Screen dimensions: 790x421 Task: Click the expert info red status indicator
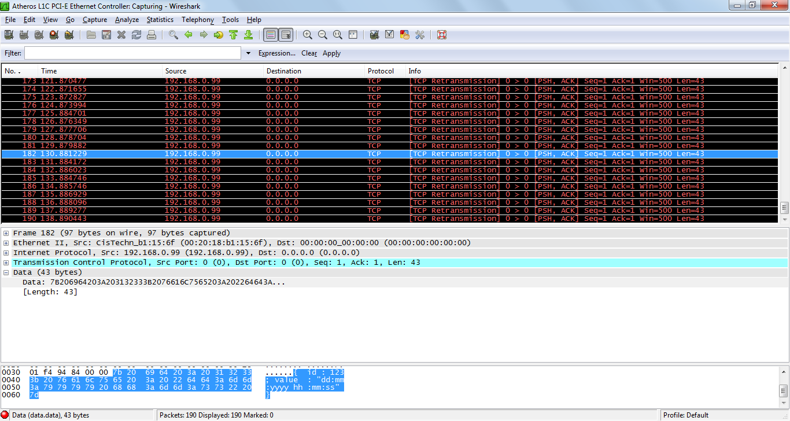5,415
